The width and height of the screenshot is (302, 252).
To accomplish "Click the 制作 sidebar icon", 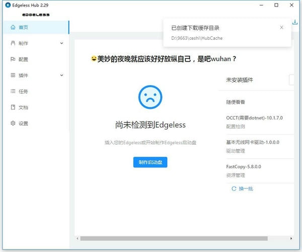I will point(13,43).
